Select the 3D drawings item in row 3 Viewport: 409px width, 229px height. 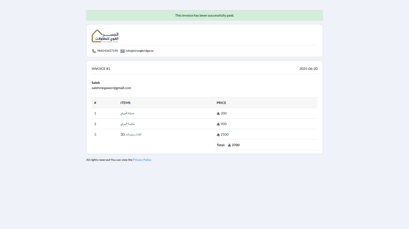point(131,135)
